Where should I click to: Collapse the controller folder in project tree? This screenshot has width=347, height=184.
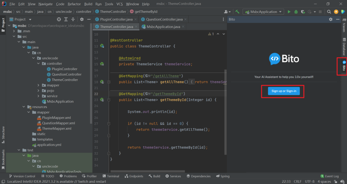click(x=38, y=63)
